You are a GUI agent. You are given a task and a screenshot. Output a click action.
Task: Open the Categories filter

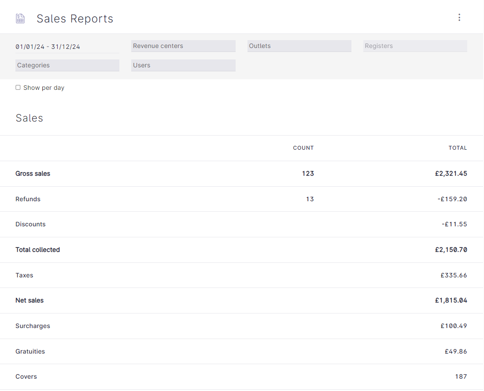67,65
